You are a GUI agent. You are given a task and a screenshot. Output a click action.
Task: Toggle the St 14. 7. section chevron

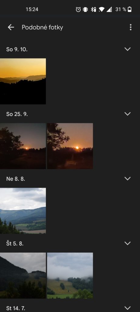coord(128,308)
